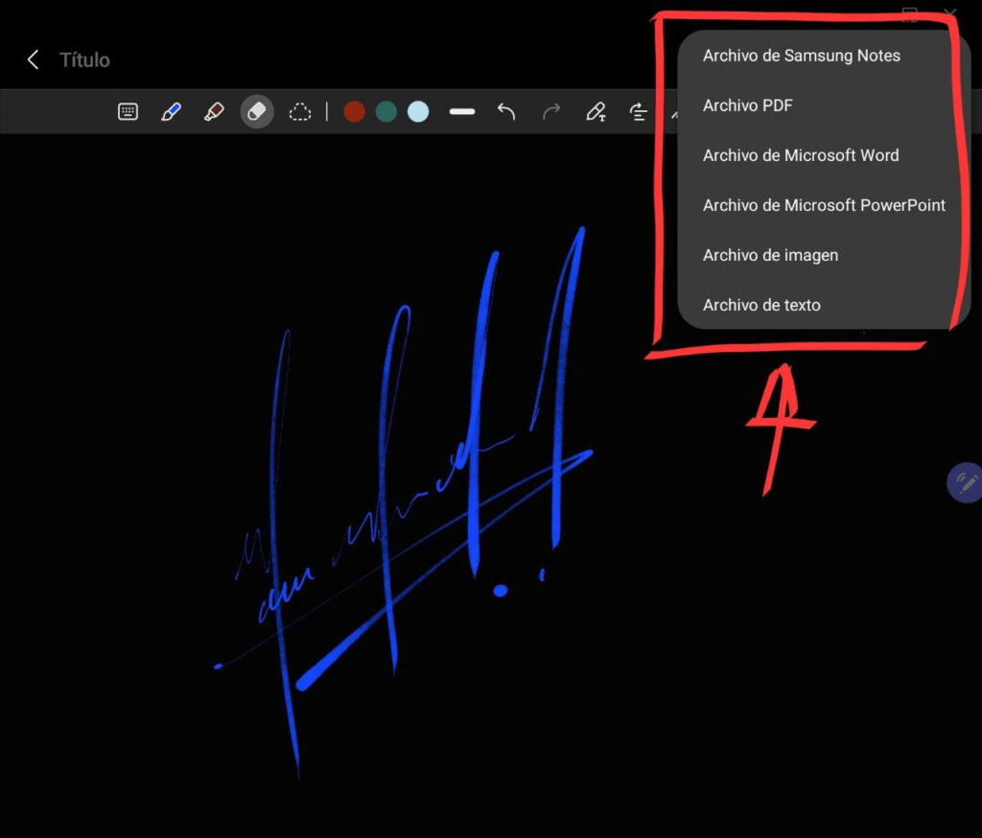The width and height of the screenshot is (982, 838).
Task: Open the handwriting-to-text converter icon
Action: pyautogui.click(x=596, y=112)
